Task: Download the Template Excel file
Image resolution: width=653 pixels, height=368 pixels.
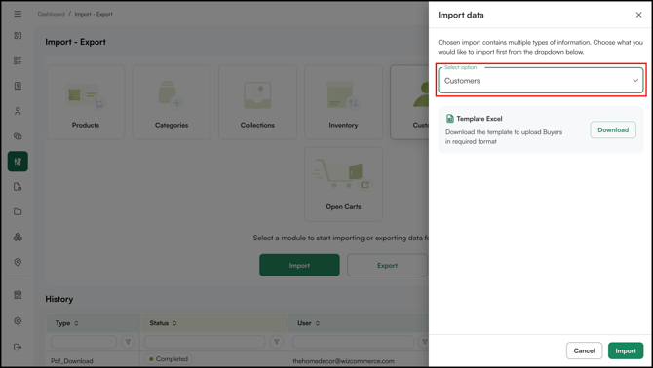Action: [x=613, y=129]
